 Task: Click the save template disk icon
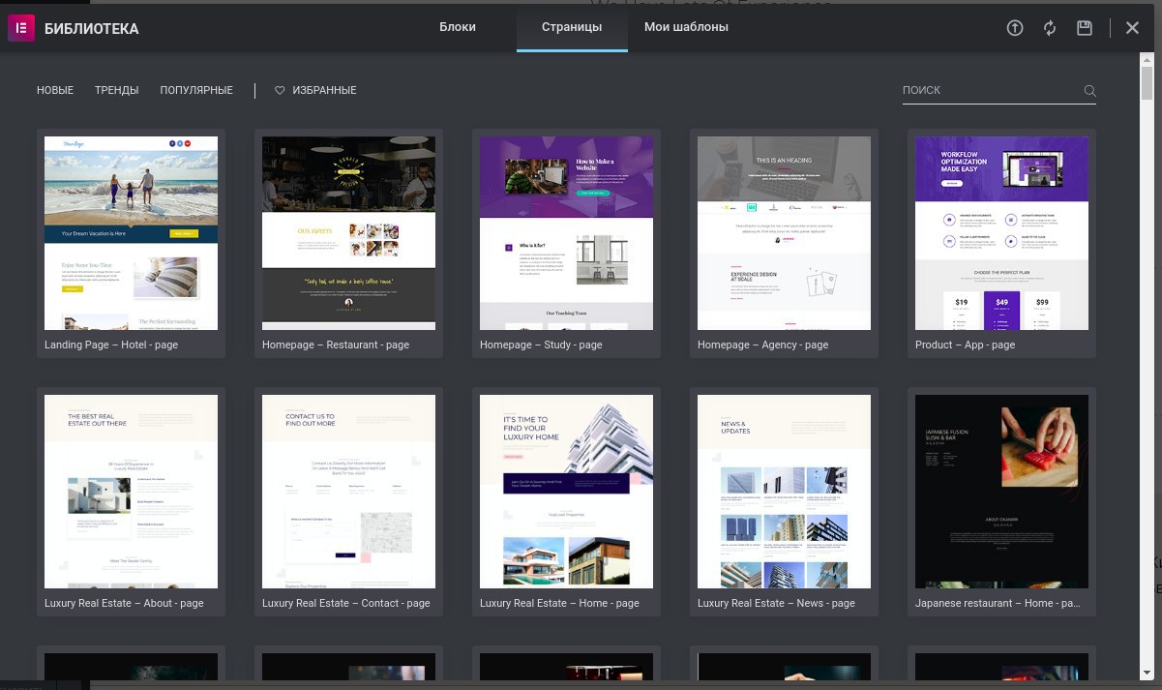coord(1085,28)
